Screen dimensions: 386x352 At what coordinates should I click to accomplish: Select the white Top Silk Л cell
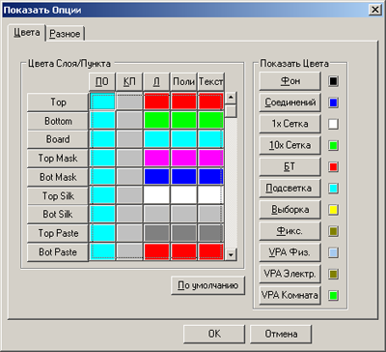coord(156,195)
